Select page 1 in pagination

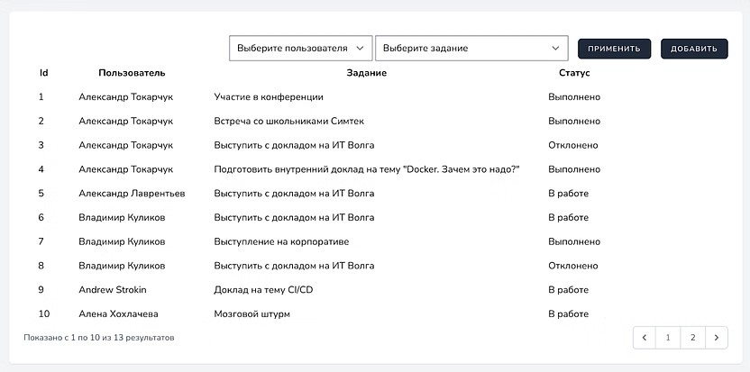668,337
